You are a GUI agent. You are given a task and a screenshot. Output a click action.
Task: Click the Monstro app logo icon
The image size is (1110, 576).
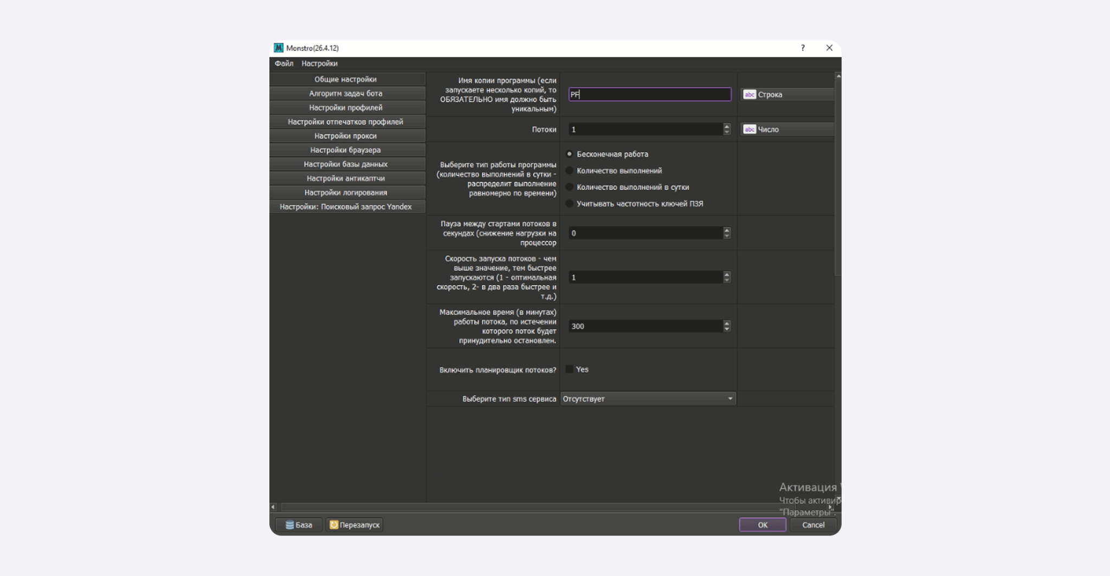pyautogui.click(x=279, y=48)
